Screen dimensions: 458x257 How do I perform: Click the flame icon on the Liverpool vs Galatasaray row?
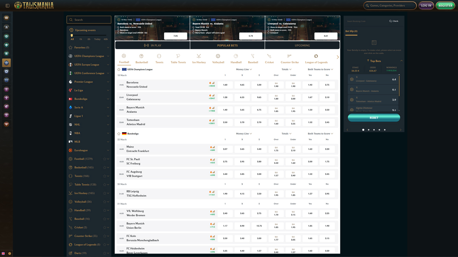(x=210, y=96)
